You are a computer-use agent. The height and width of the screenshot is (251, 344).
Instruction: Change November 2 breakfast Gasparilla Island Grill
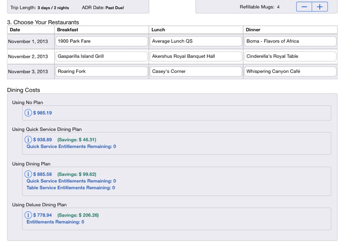pos(101,56)
